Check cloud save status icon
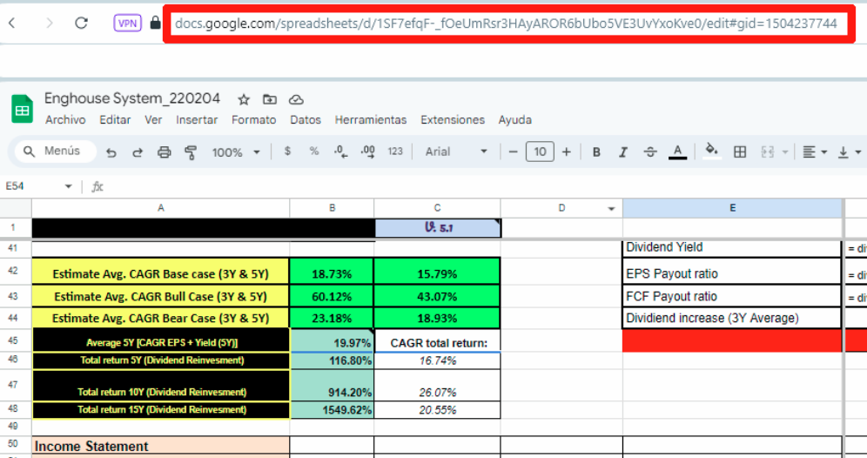 tap(296, 99)
